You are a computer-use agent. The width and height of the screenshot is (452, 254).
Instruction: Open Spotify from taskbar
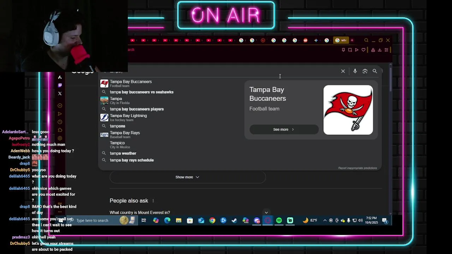[x=279, y=220]
